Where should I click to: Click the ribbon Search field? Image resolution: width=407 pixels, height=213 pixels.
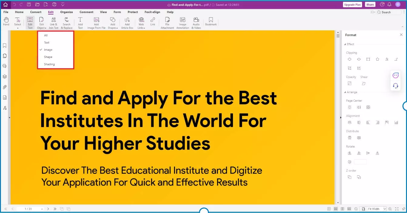tap(389, 12)
